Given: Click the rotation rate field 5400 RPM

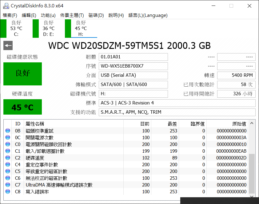Looking at the screenshot, I should coord(236,75).
